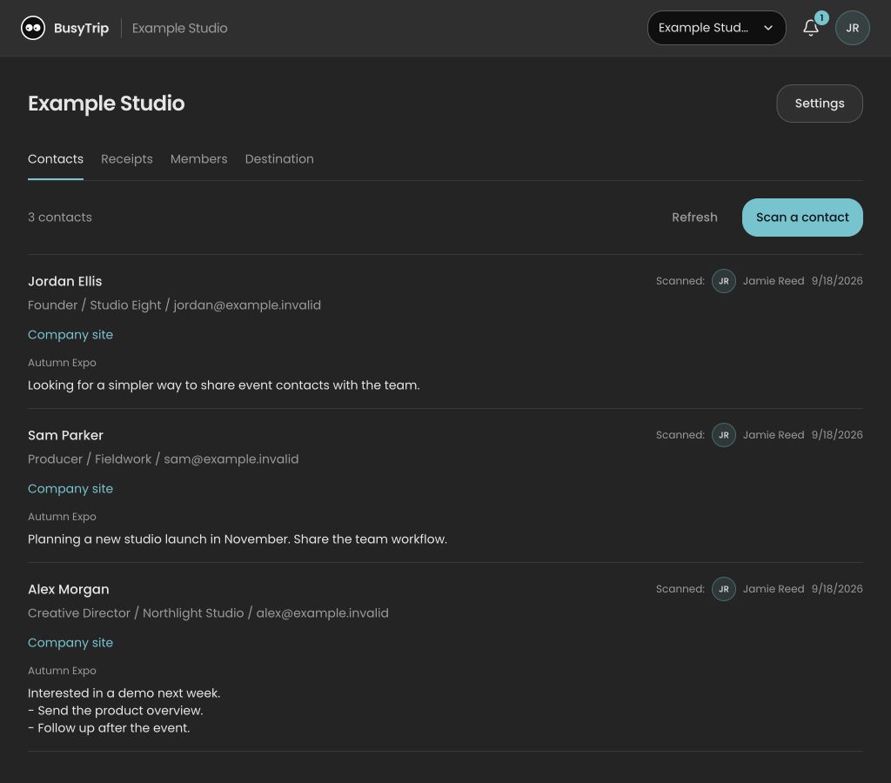Click Example Studio breadcrumb in header
Viewport: 891px width, 783px height.
(x=179, y=28)
